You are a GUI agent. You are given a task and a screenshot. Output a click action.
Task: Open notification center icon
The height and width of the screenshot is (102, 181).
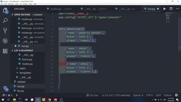(x=177, y=99)
